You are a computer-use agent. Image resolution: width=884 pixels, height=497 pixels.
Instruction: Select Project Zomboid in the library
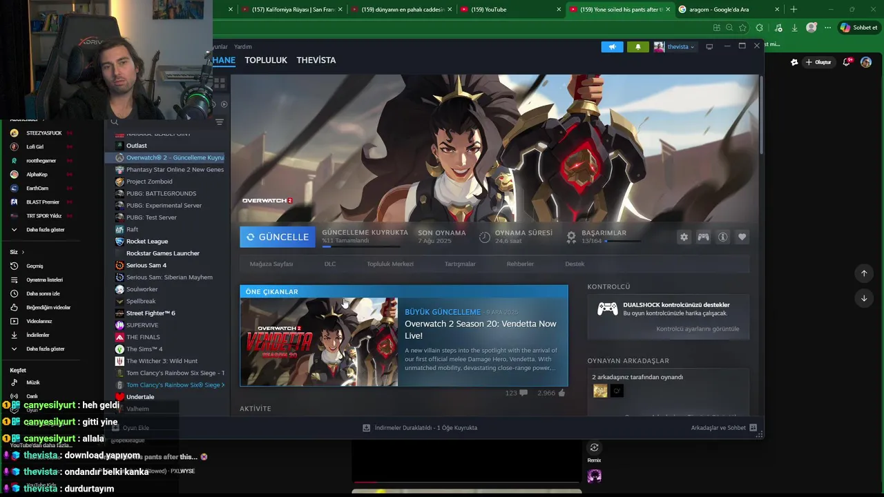(166, 182)
